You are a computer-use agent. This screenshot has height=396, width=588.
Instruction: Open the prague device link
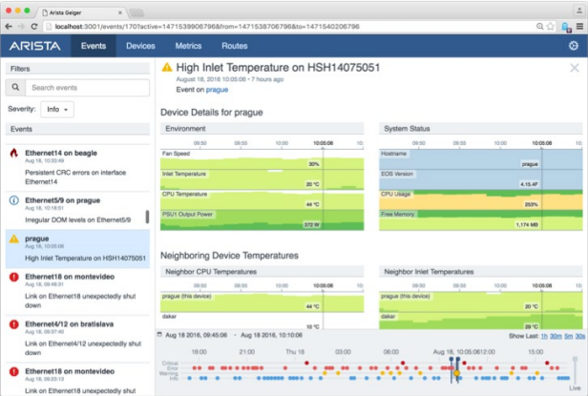(217, 90)
